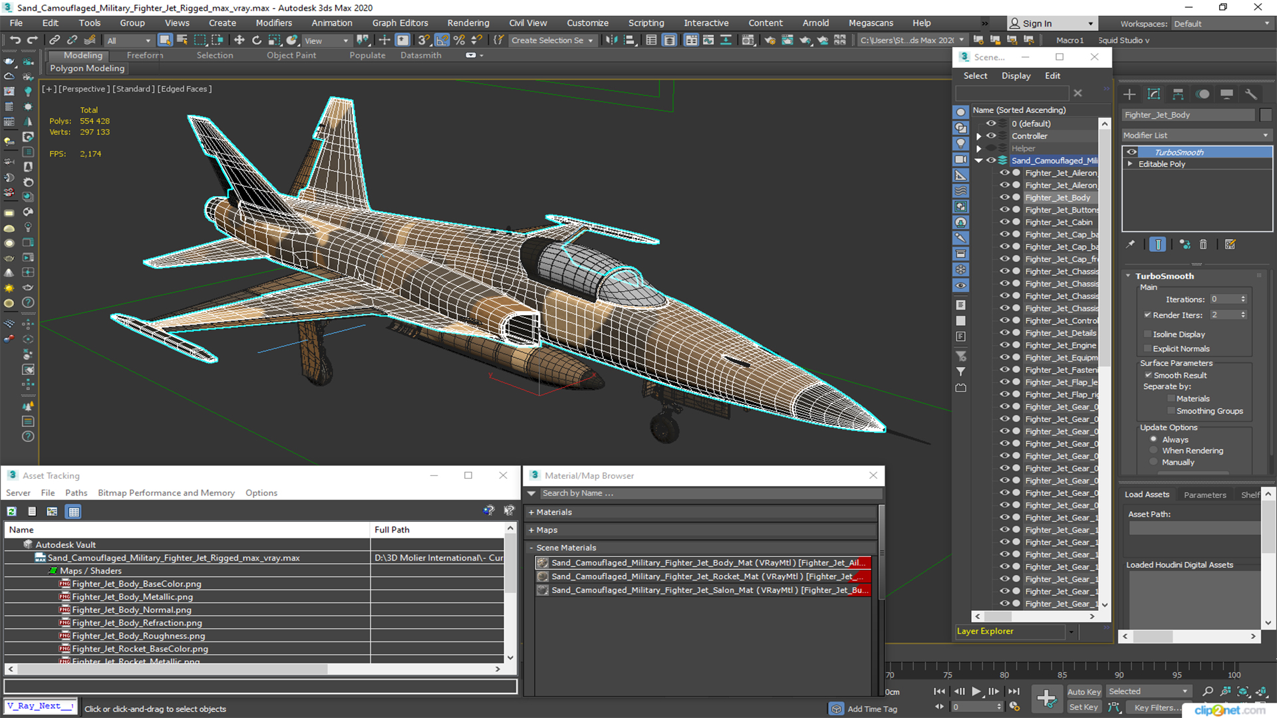
Task: Select When Rendering update option
Action: pos(1154,451)
